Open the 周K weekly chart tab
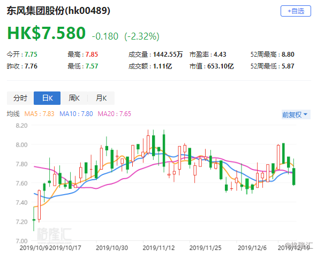This screenshot has height=253, width=317. 74,98
